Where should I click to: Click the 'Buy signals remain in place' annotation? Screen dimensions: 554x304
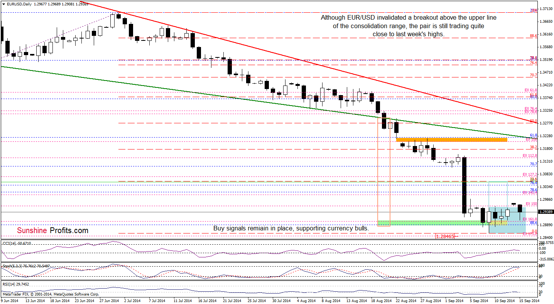[291, 228]
